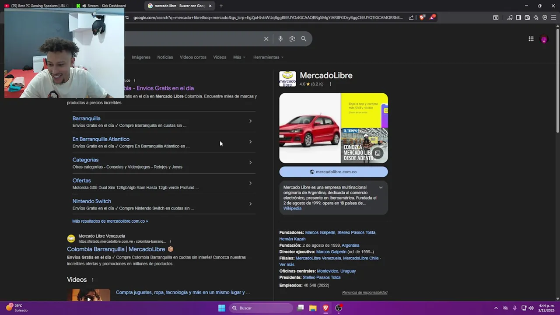Open Google Lens image search icon
Viewport: 560px width, 315px height.
coord(292,39)
